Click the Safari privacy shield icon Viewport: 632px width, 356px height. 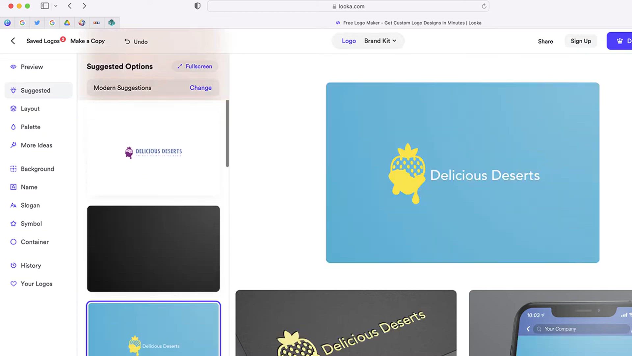tap(197, 6)
